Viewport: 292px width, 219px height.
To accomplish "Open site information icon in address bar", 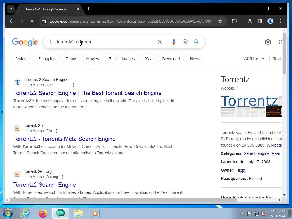I will [x=44, y=21].
